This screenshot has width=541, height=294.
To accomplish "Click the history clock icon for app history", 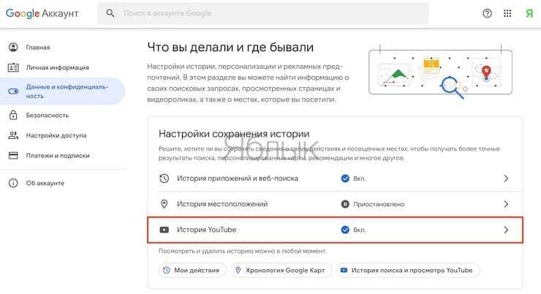I will (164, 178).
